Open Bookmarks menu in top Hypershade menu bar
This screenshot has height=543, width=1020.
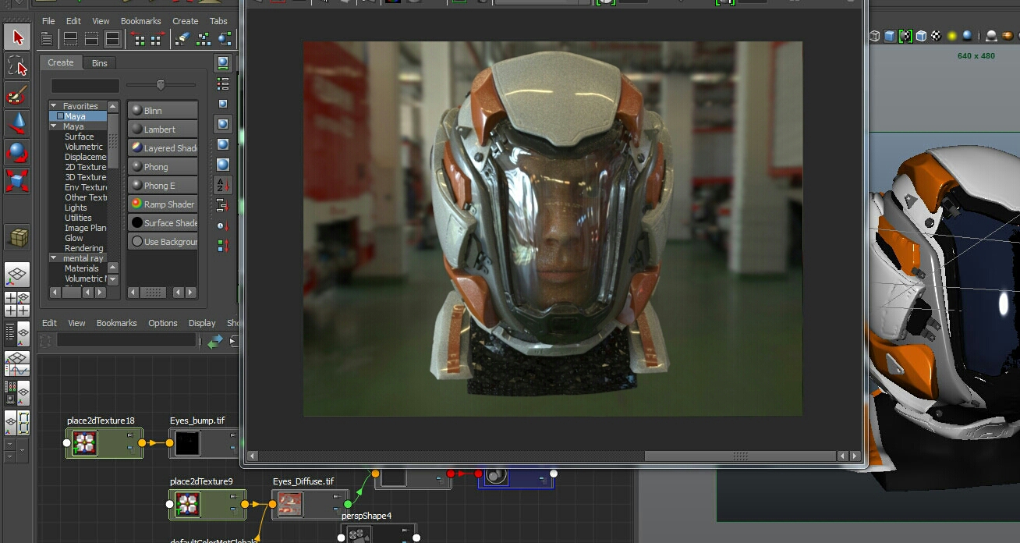[x=141, y=21]
